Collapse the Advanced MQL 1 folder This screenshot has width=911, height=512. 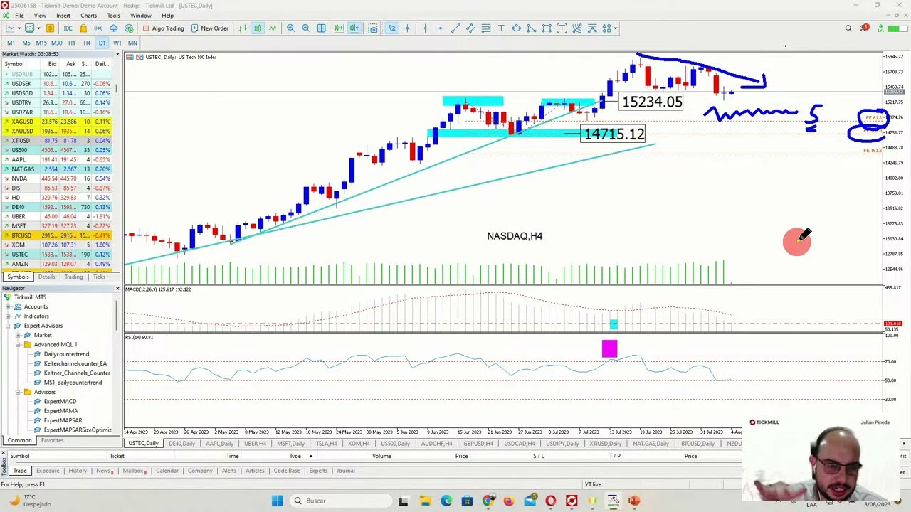coord(18,344)
